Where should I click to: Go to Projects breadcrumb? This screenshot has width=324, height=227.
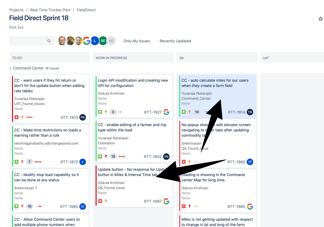click(16, 10)
